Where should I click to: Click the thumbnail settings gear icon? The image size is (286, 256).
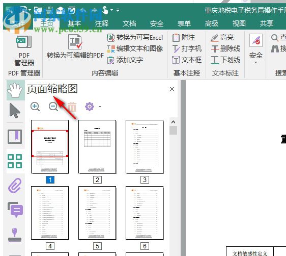click(90, 107)
